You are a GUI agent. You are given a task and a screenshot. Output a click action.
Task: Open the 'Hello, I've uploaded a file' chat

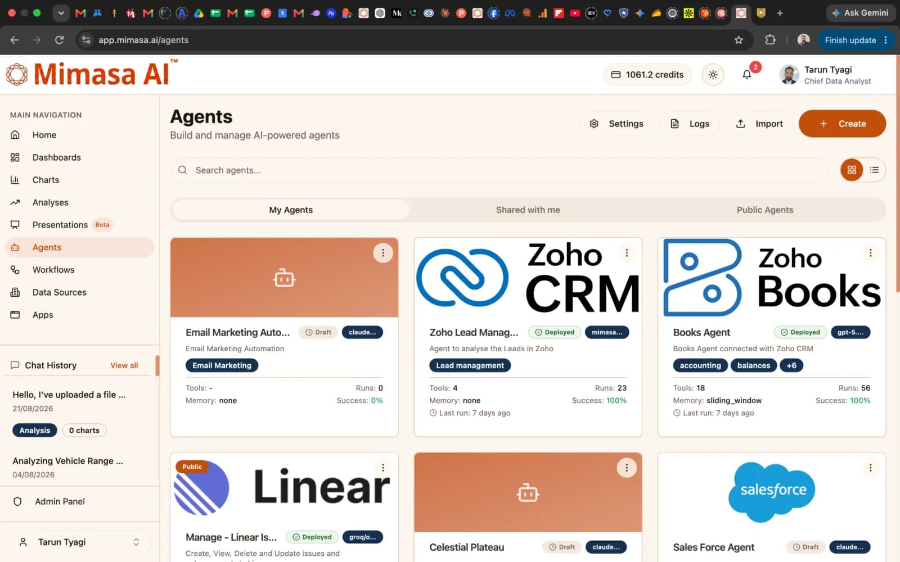(x=69, y=395)
